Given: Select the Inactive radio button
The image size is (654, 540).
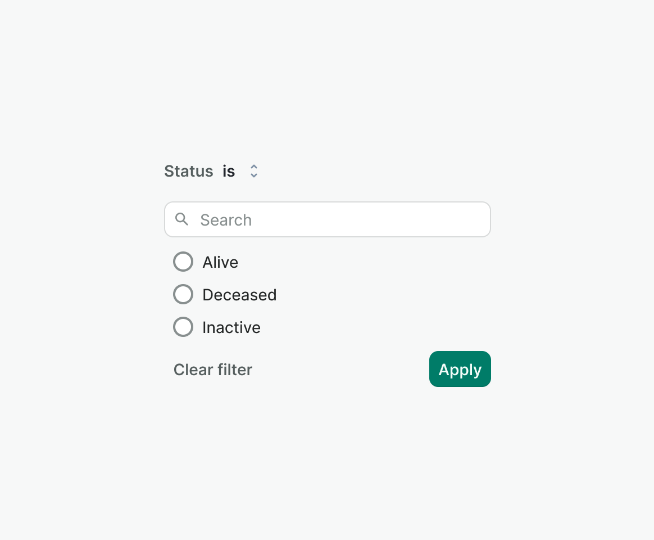Looking at the screenshot, I should pyautogui.click(x=183, y=327).
